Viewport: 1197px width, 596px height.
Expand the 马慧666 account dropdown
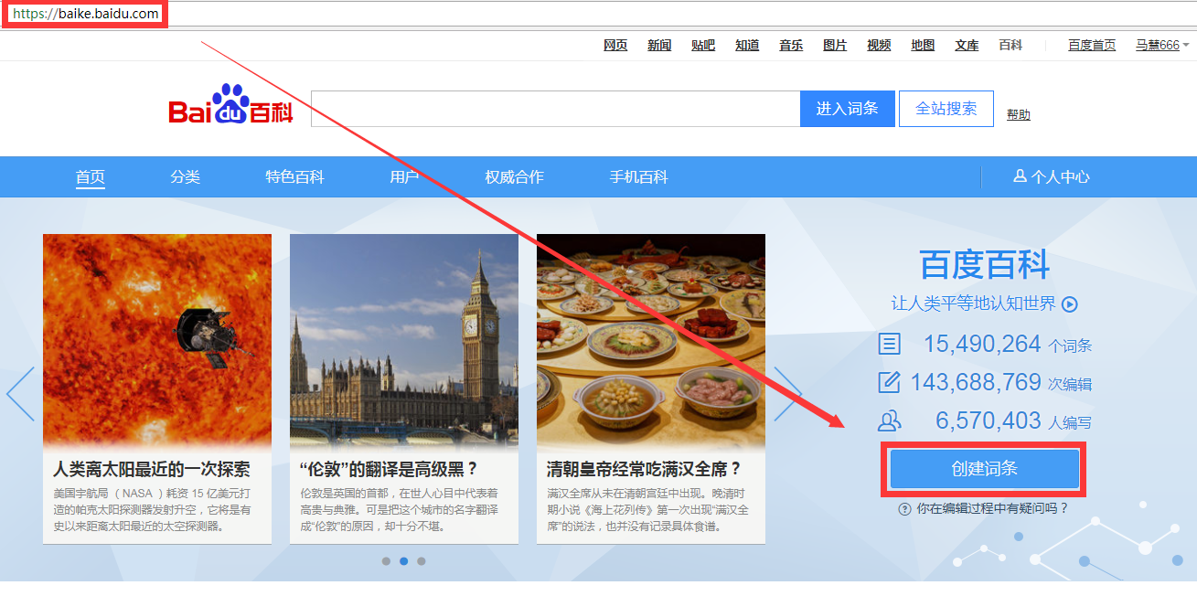click(x=1185, y=45)
